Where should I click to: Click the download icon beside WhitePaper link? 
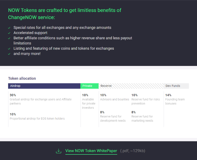[59, 151]
